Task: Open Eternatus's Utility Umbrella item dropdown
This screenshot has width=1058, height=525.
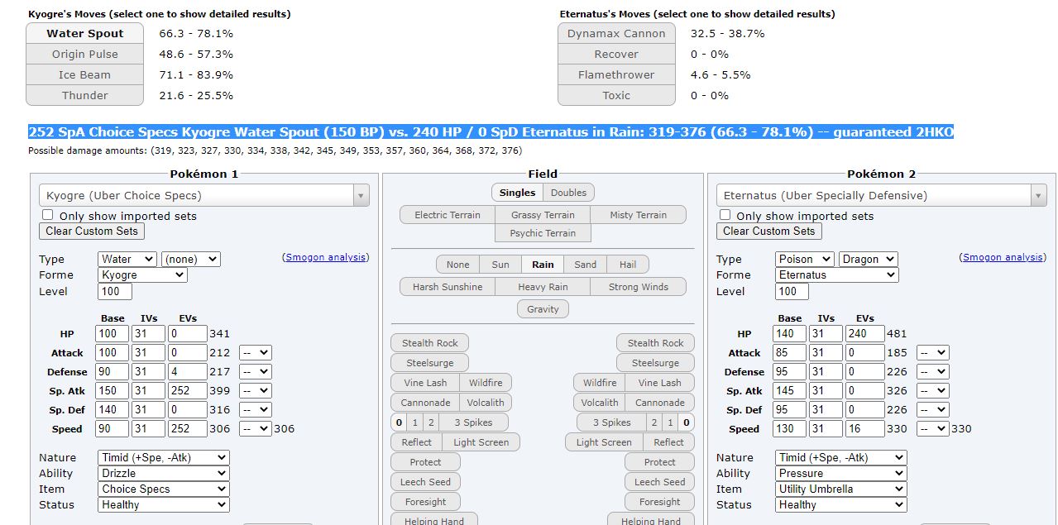Action: click(840, 489)
